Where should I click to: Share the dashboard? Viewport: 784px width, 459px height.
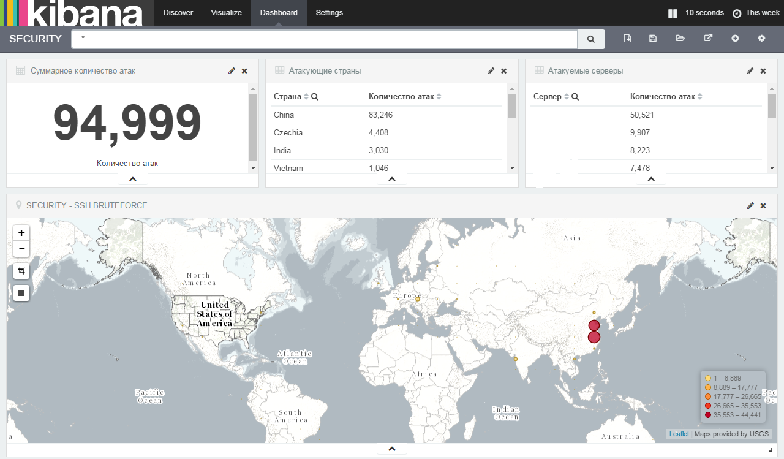(x=708, y=39)
